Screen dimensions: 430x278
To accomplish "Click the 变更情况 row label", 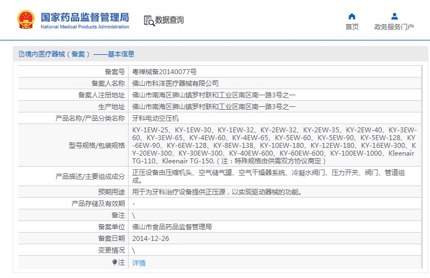I will 111,250.
